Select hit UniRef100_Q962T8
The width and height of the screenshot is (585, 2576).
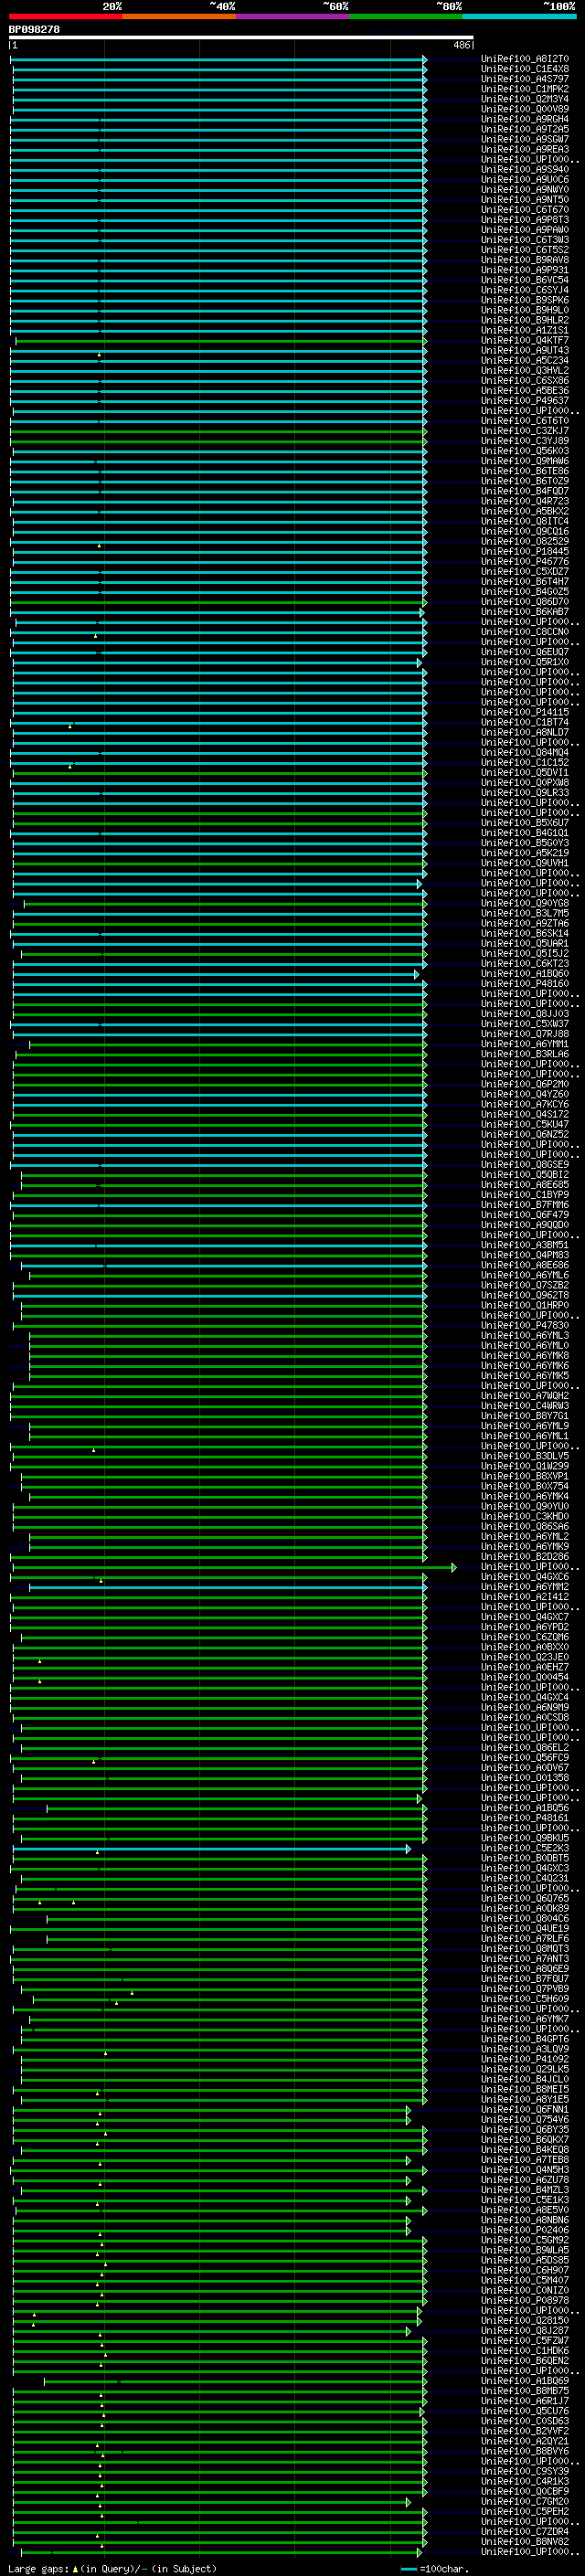(x=525, y=1296)
